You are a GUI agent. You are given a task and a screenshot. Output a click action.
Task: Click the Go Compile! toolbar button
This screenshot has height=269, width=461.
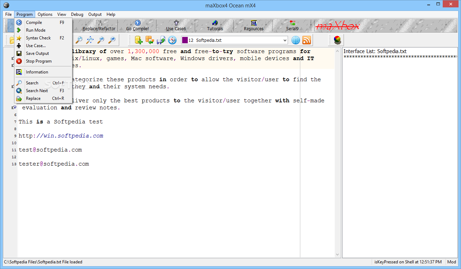[x=137, y=26]
